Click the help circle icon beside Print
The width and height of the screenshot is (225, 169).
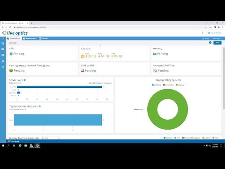coord(210,43)
